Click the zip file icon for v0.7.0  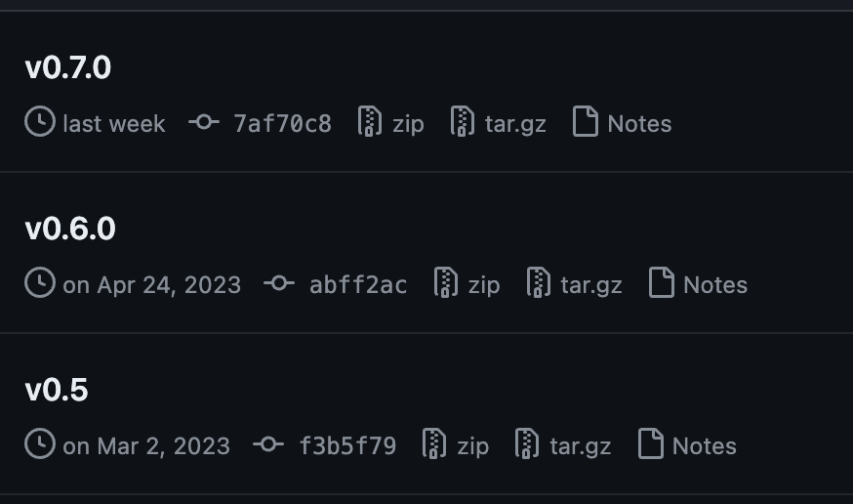click(x=369, y=121)
